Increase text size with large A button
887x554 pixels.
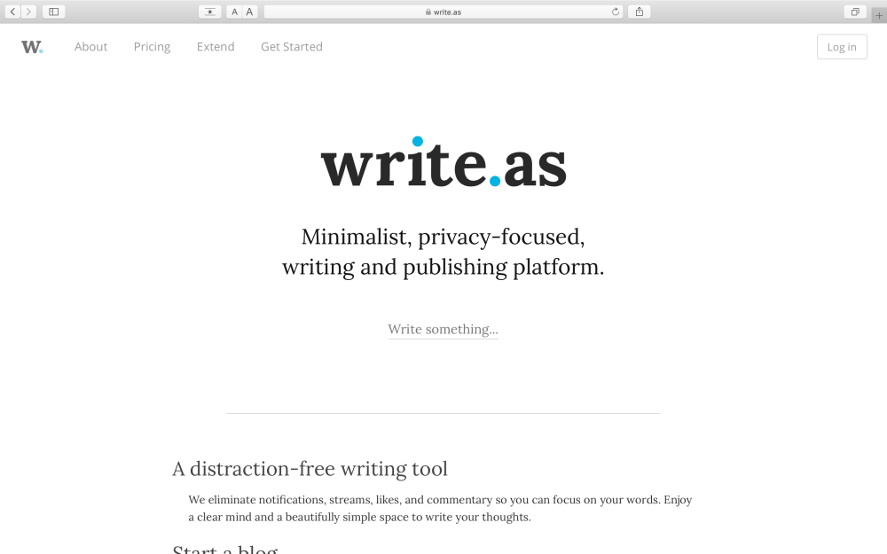coord(249,12)
